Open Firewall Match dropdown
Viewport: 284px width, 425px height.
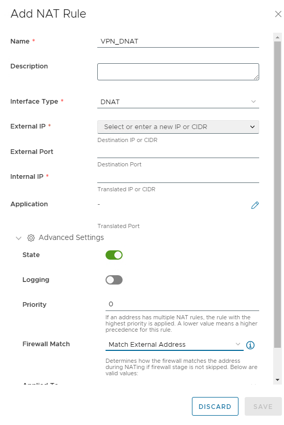click(x=174, y=345)
